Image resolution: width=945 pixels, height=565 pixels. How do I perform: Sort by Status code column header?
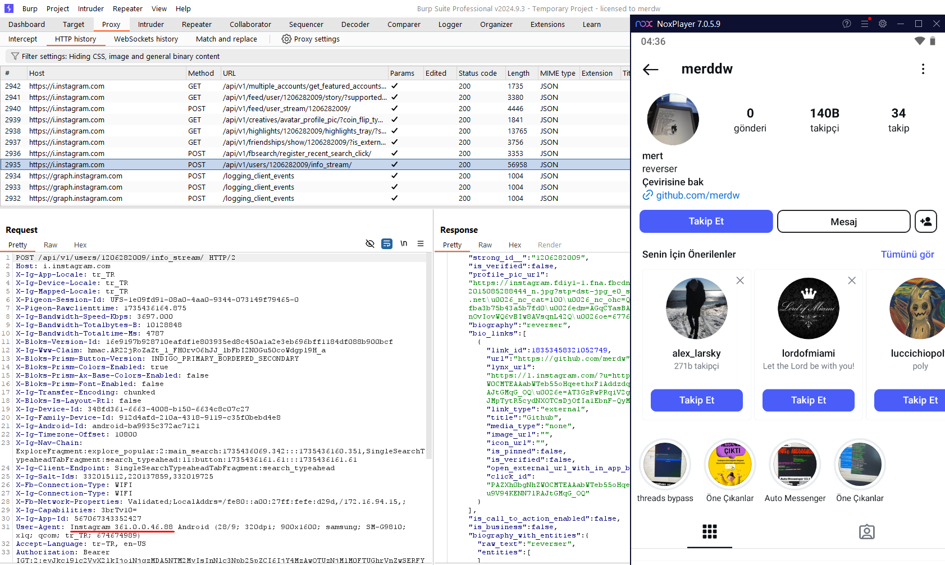pos(480,73)
